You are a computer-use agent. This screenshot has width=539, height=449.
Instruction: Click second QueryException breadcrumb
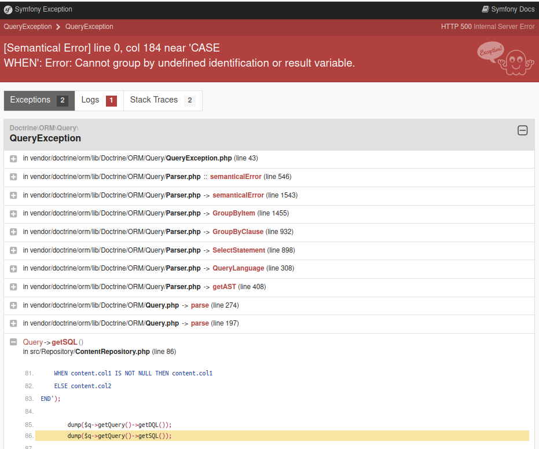pyautogui.click(x=89, y=27)
